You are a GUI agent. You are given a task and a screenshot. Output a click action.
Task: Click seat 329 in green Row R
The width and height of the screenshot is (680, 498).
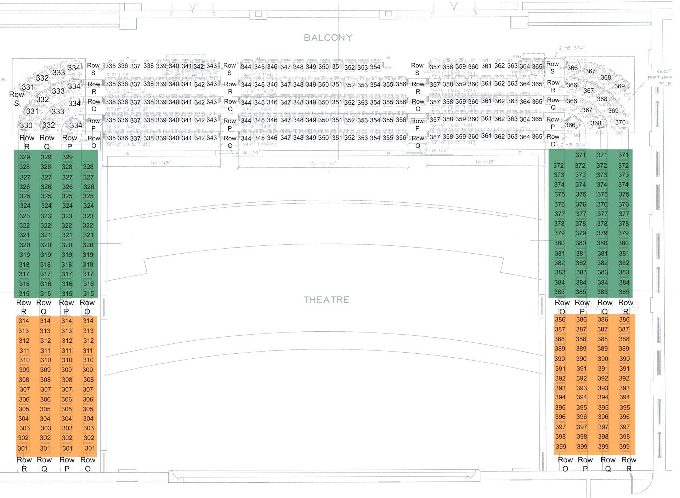[x=24, y=157]
